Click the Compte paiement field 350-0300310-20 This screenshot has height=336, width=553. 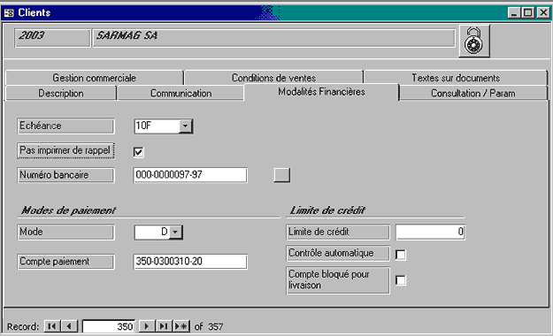point(190,262)
